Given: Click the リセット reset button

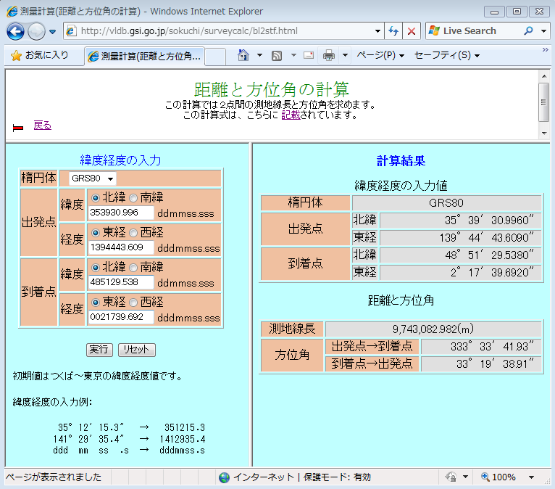Looking at the screenshot, I should click(137, 350).
